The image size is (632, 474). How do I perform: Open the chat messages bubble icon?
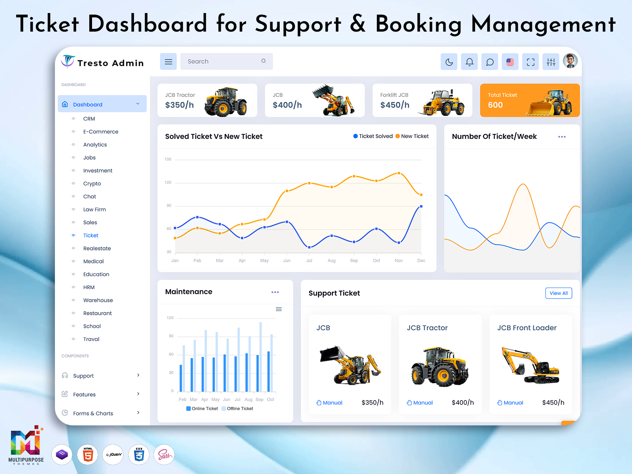pos(490,62)
